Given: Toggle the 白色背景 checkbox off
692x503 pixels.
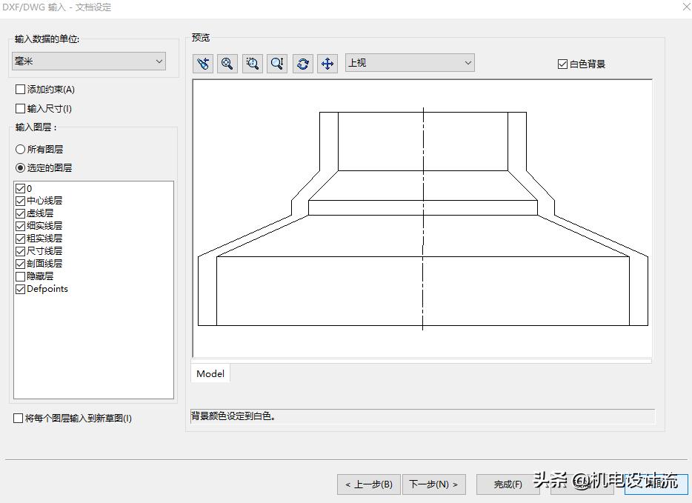Looking at the screenshot, I should click(x=562, y=62).
